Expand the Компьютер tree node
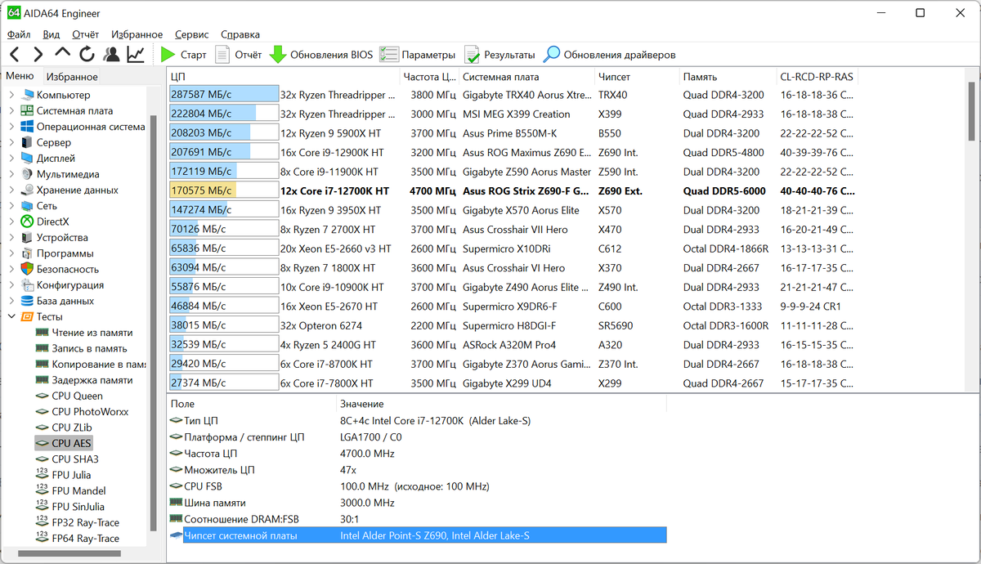 pos(11,95)
